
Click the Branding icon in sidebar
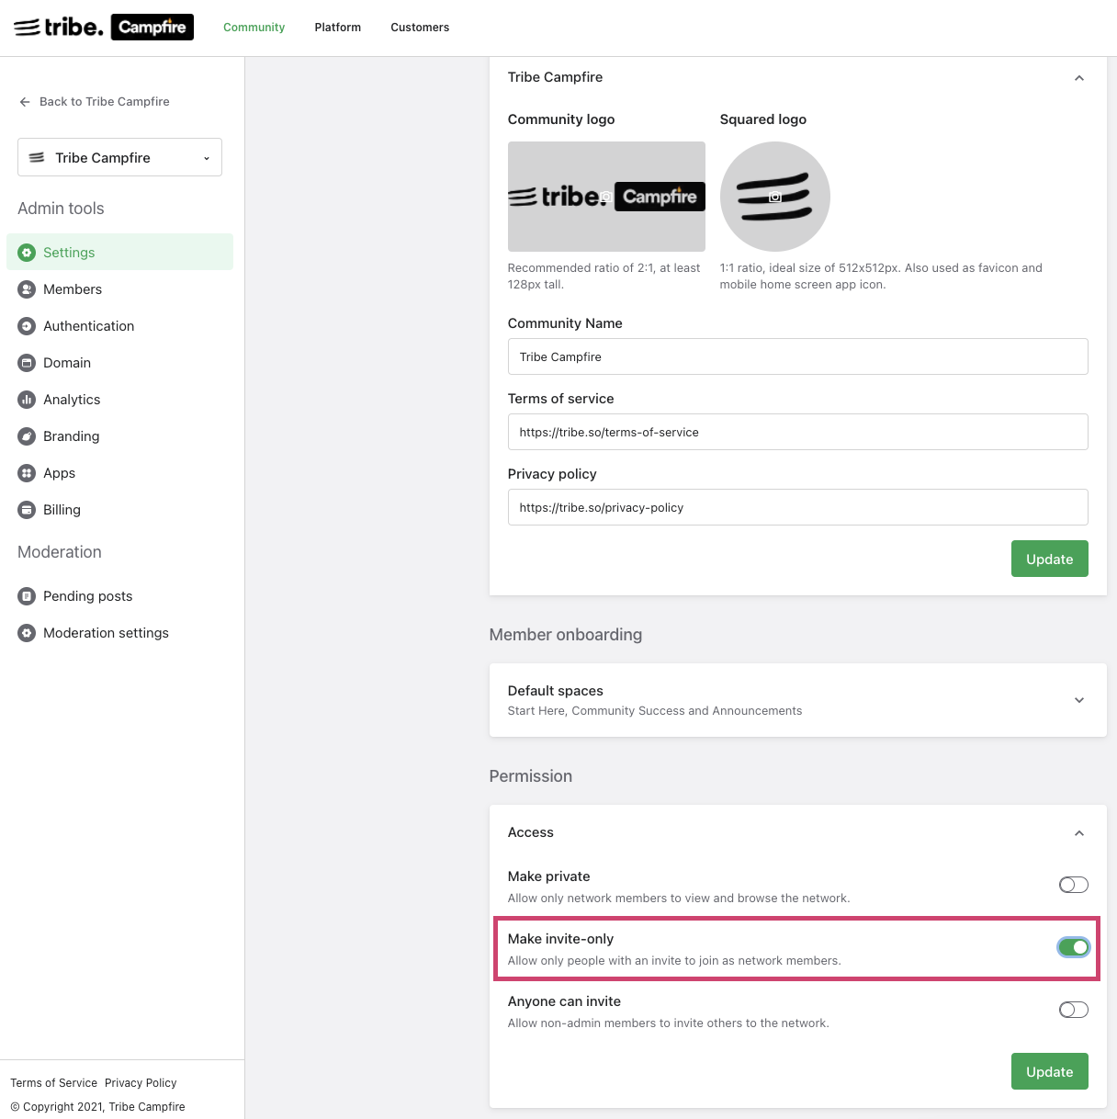pos(27,436)
